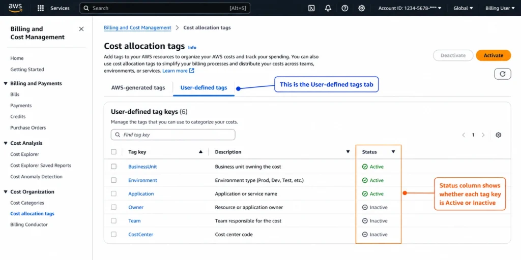Open the help question mark icon
The image size is (521, 260).
[345, 8]
